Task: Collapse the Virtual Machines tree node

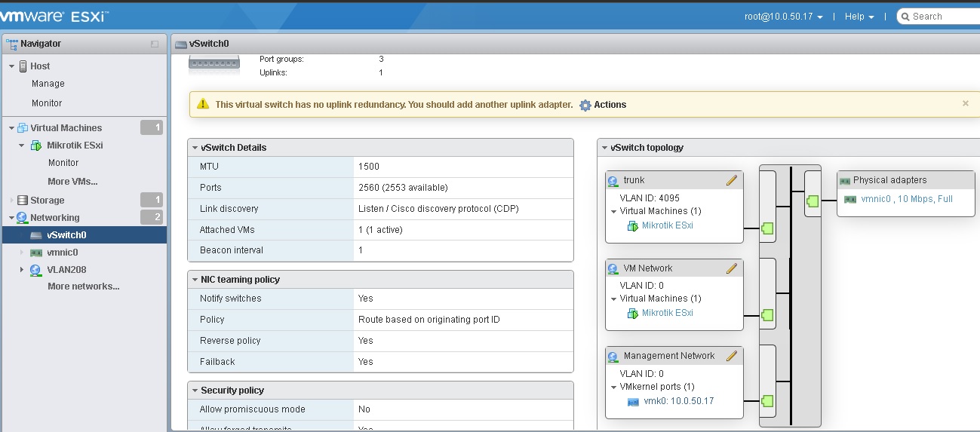Action: [11, 128]
